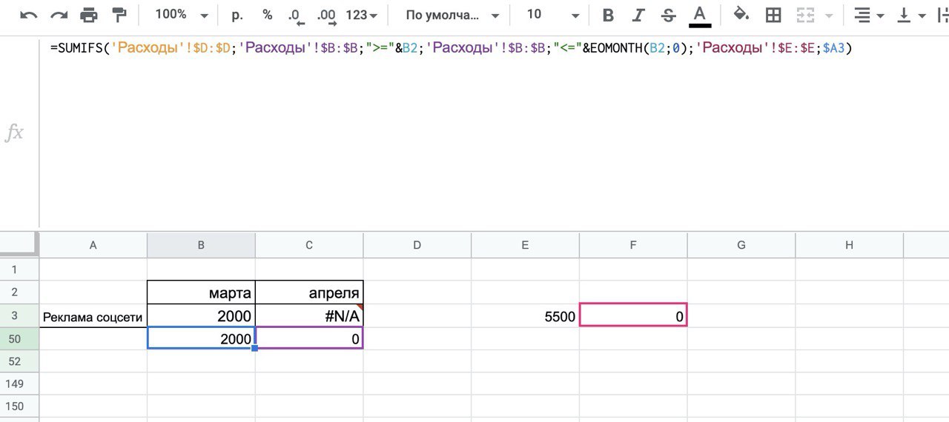
Task: Click the merge cells icon
Action: point(806,15)
